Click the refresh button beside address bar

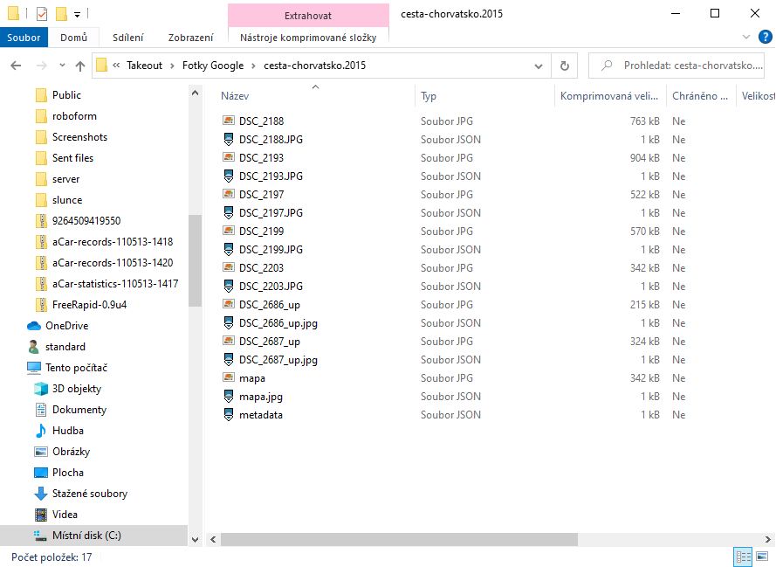pyautogui.click(x=565, y=66)
